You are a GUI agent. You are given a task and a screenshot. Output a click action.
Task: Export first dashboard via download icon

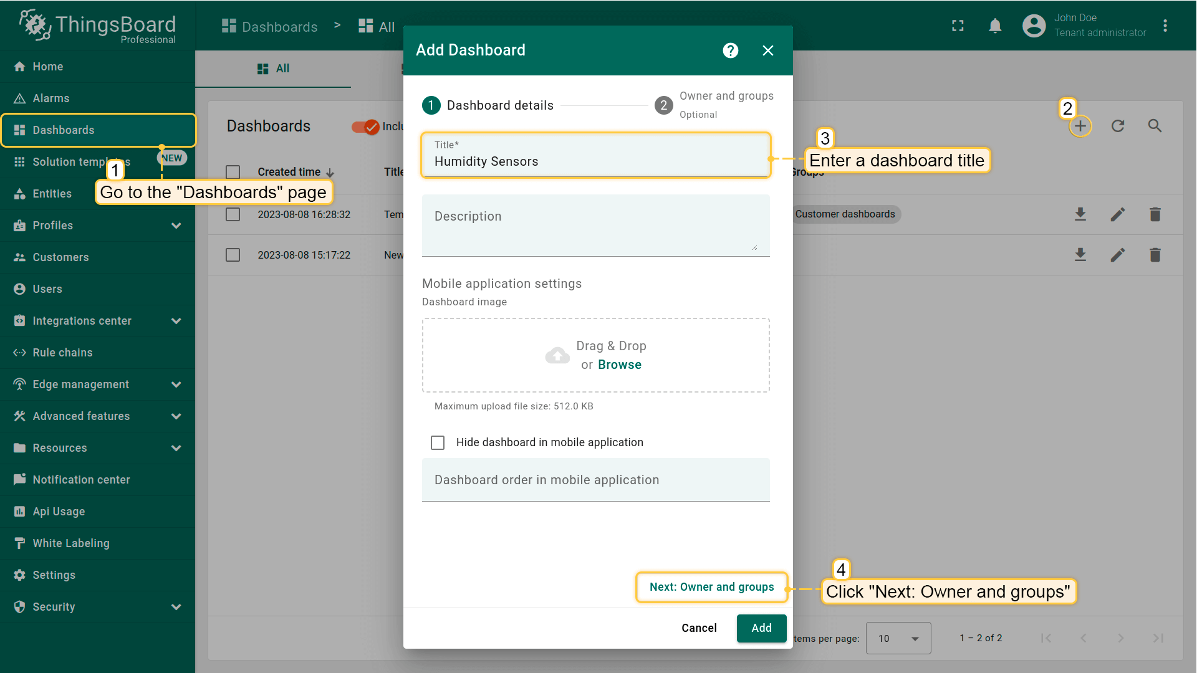1080,214
